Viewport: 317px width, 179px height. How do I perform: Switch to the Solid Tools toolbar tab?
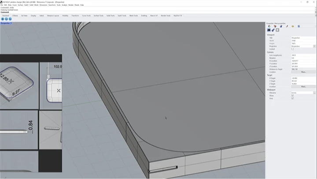pyautogui.click(x=111, y=15)
